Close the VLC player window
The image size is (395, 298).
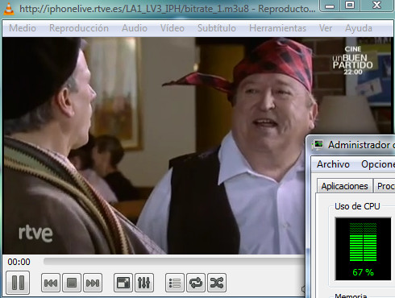tap(377, 6)
